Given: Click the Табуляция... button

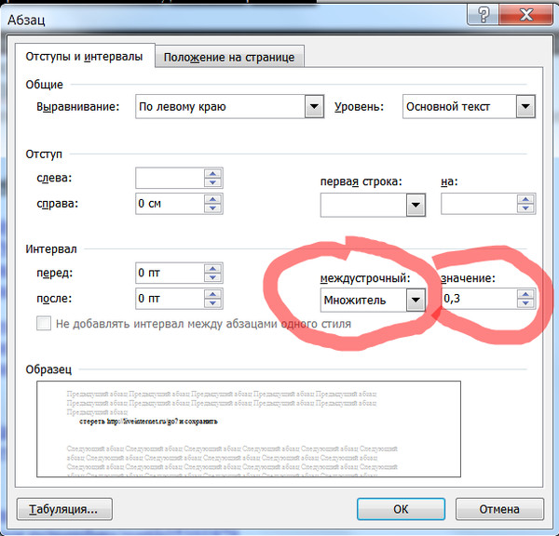Looking at the screenshot, I should click(64, 509).
